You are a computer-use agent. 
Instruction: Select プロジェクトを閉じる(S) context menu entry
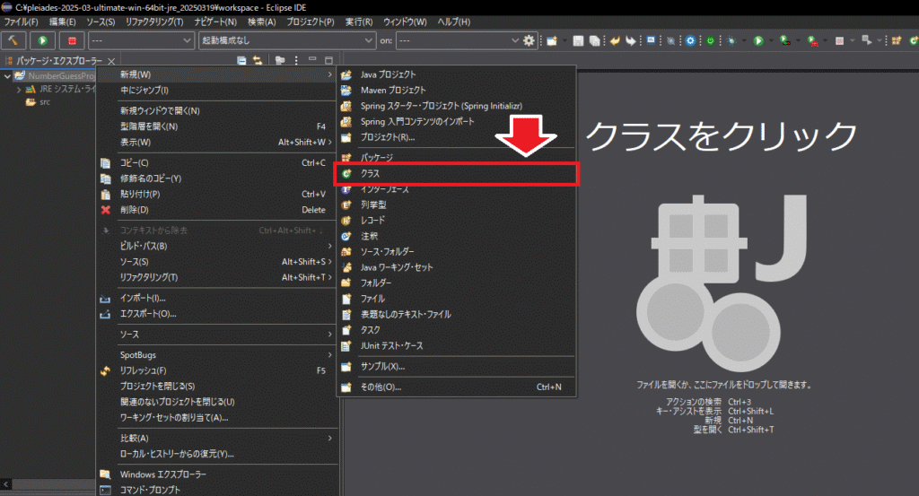click(216, 387)
